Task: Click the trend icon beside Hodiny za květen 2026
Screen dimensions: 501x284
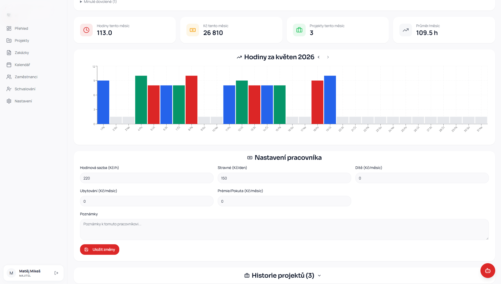Action: [x=239, y=57]
